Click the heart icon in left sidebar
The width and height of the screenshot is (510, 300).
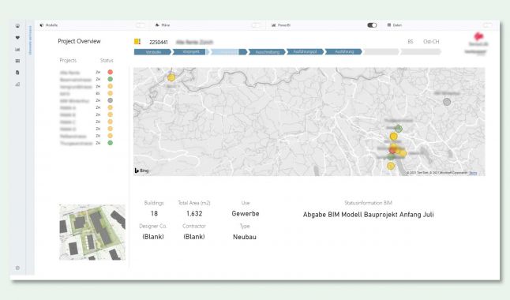pyautogui.click(x=17, y=38)
